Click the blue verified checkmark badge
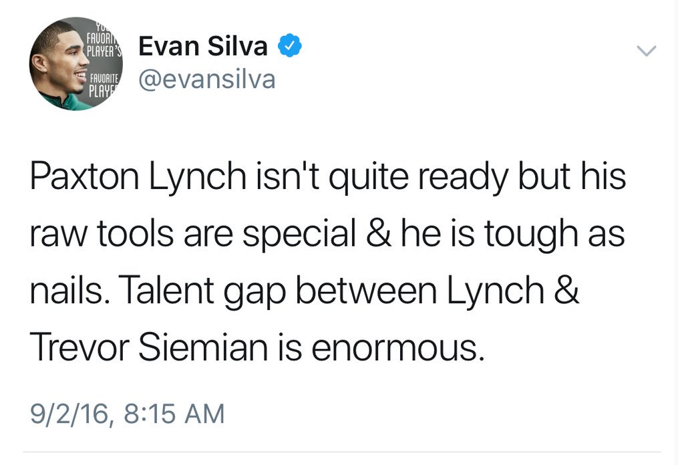Viewport: 684px width, 465px height. point(290,45)
